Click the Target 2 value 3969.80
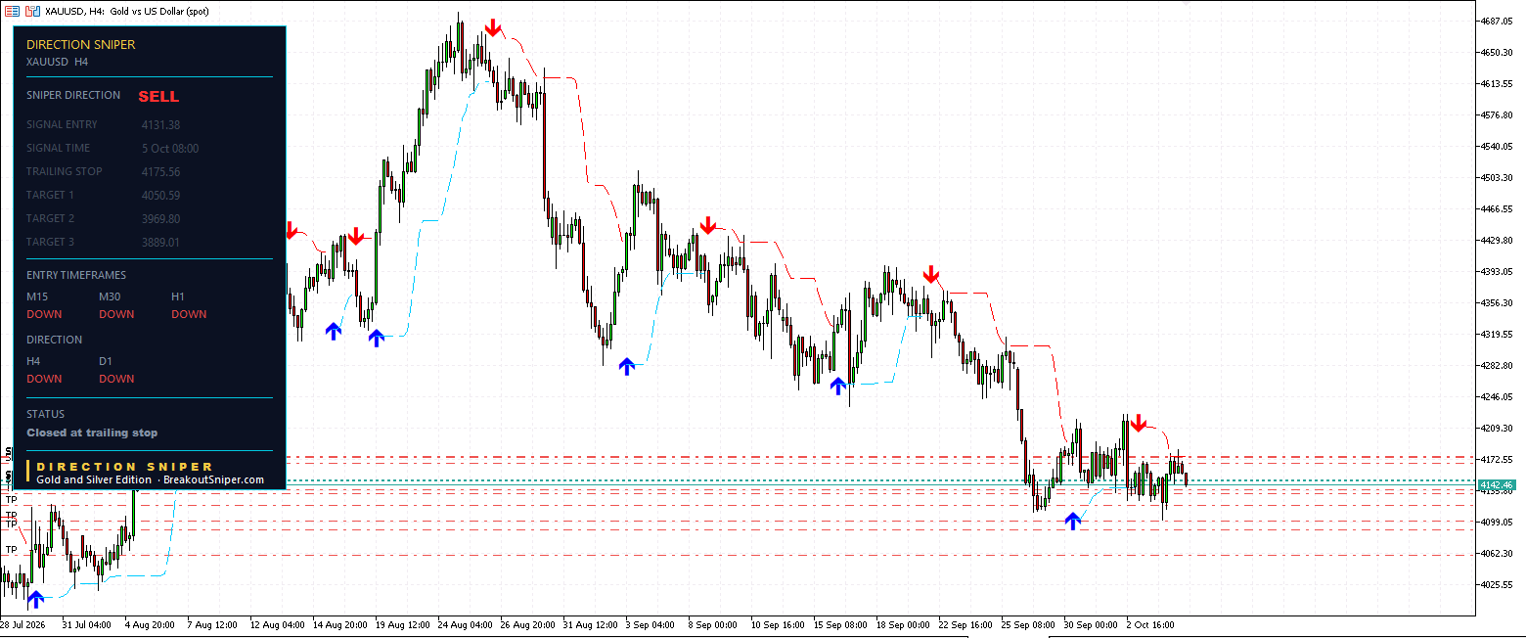This screenshot has width=1526, height=638. [160, 219]
